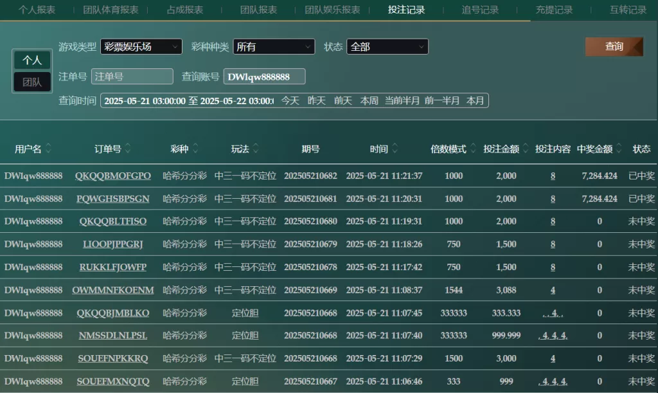Choose the 前一半月 date shortcut
Image resolution: width=658 pixels, height=393 pixels.
442,101
